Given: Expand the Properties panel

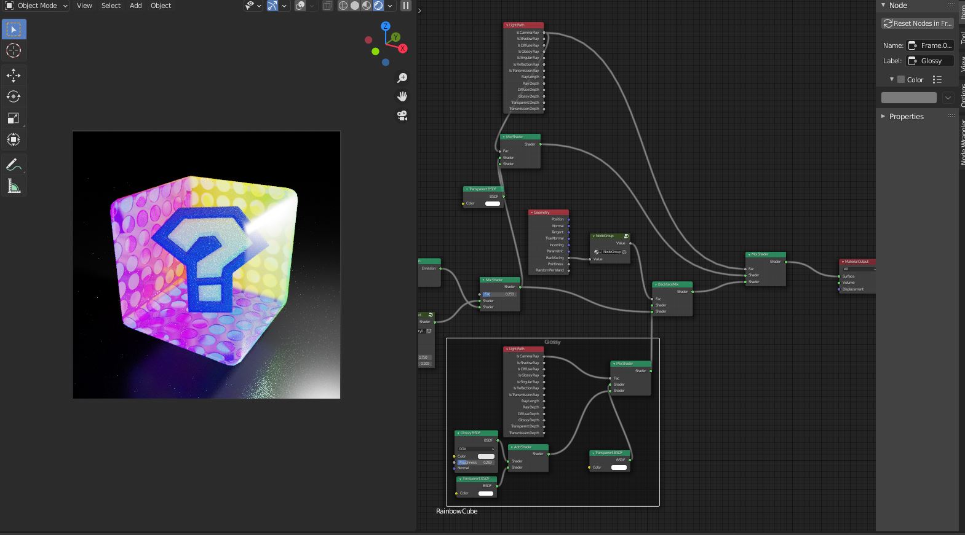Looking at the screenshot, I should 884,116.
